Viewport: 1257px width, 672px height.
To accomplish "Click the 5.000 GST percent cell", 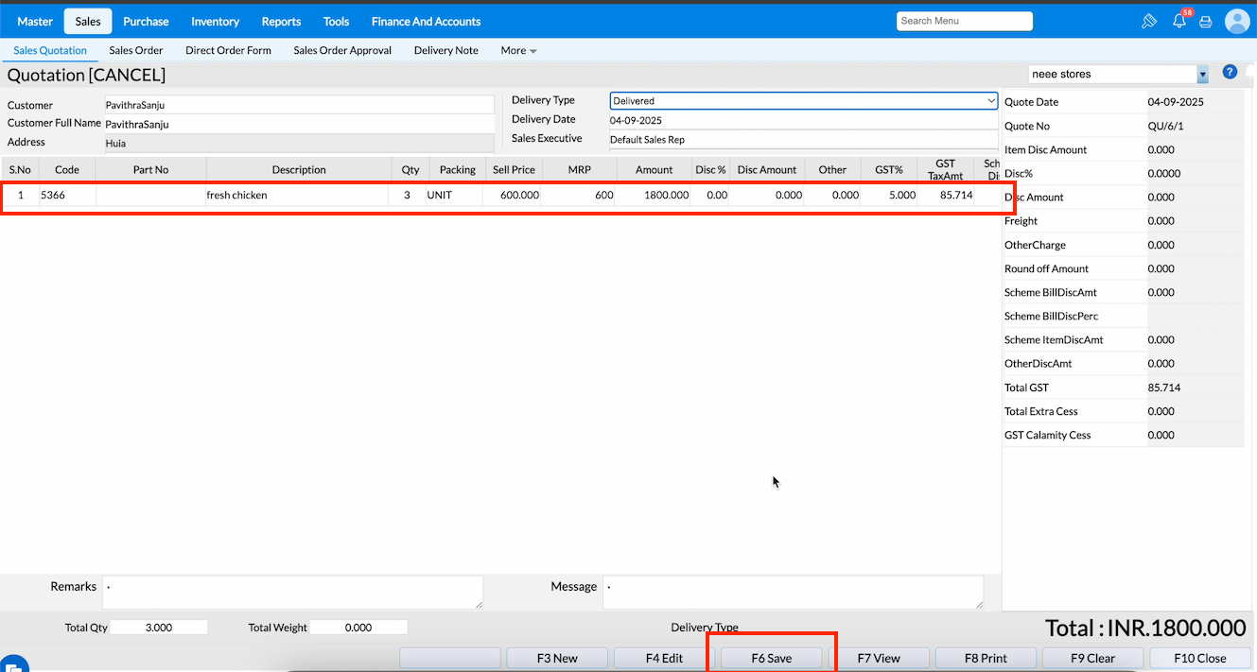I will 889,195.
